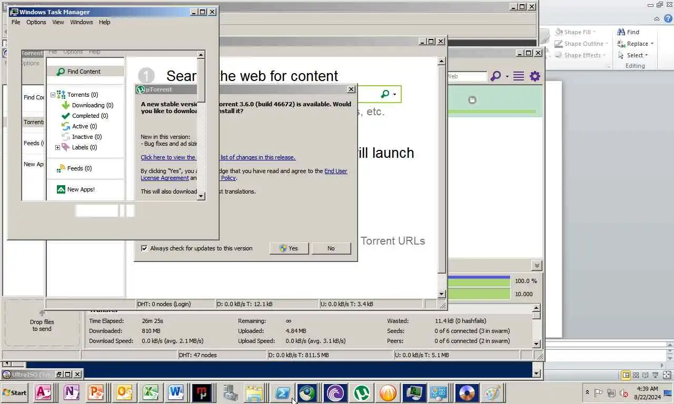This screenshot has width=674, height=404.
Task: Launch Excel from the taskbar
Action: (x=150, y=392)
